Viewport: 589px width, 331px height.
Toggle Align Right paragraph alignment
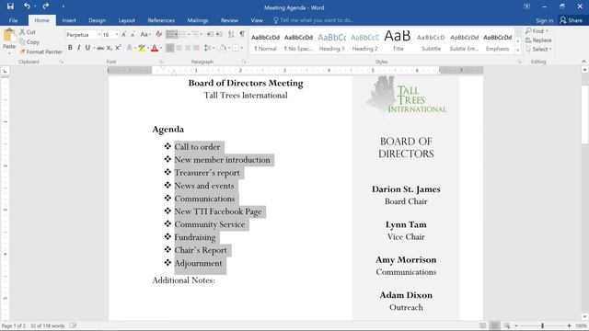pos(188,48)
